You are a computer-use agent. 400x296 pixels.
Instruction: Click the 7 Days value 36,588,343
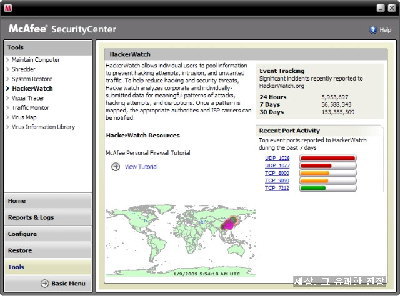(336, 104)
